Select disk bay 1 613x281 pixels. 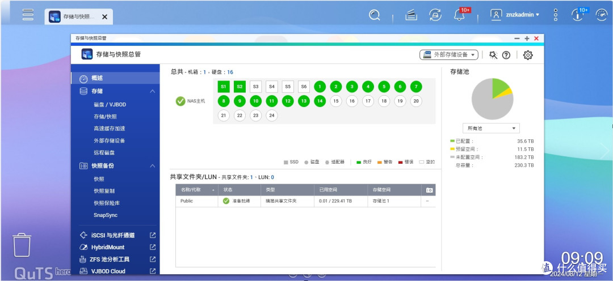[x=320, y=87]
